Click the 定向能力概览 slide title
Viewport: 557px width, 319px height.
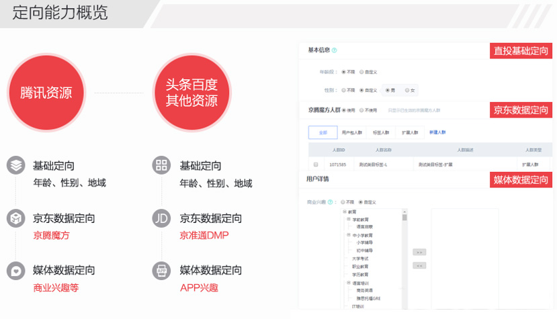pyautogui.click(x=60, y=13)
